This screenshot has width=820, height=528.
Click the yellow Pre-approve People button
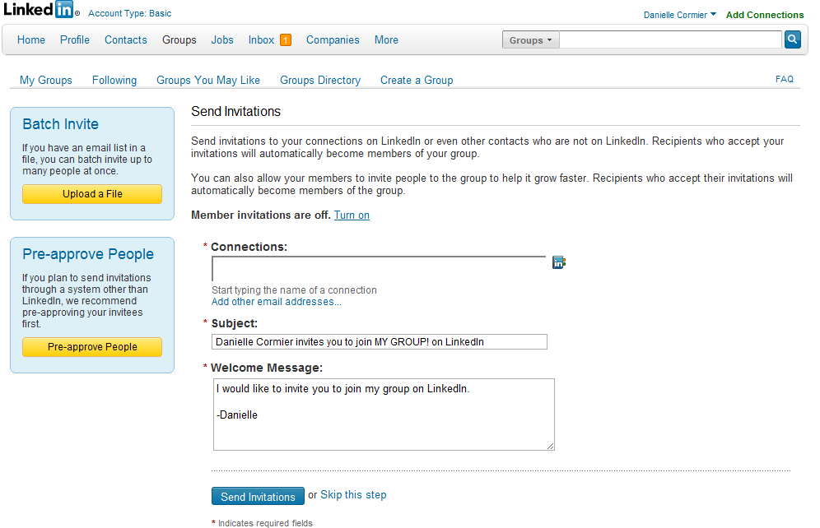pyautogui.click(x=92, y=347)
